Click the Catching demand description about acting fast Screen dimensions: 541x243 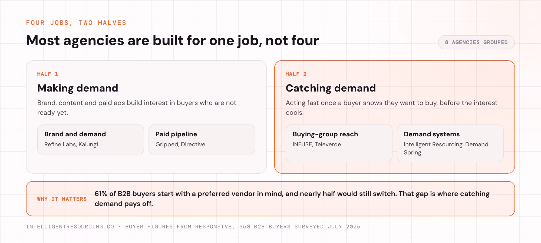[391, 108]
